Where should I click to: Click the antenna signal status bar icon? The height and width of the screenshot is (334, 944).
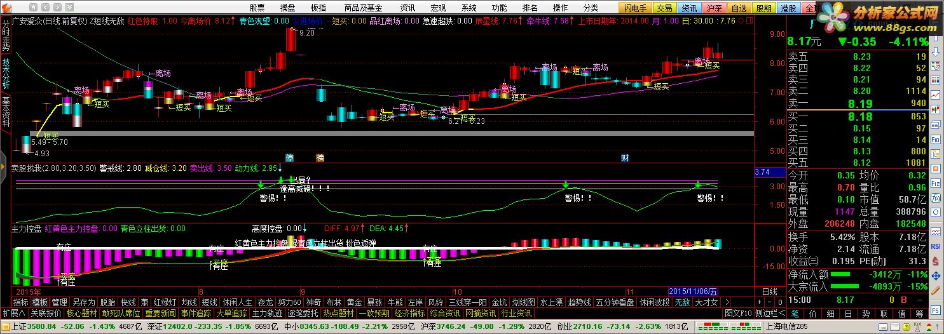coord(917,327)
